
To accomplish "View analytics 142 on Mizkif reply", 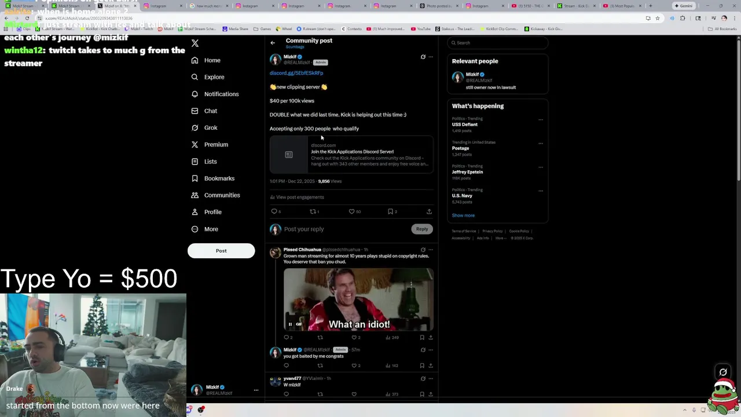I will [x=392, y=365].
